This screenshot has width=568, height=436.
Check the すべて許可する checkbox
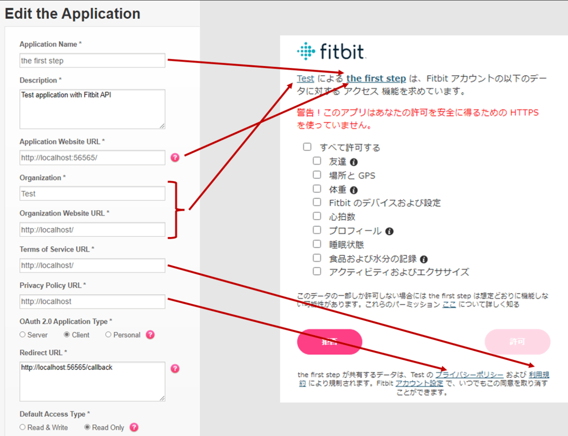point(307,147)
